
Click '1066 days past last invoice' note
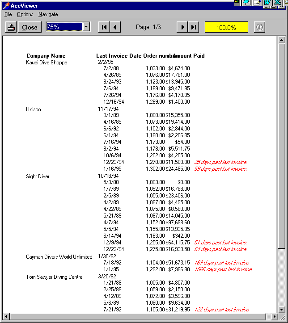[223, 269]
